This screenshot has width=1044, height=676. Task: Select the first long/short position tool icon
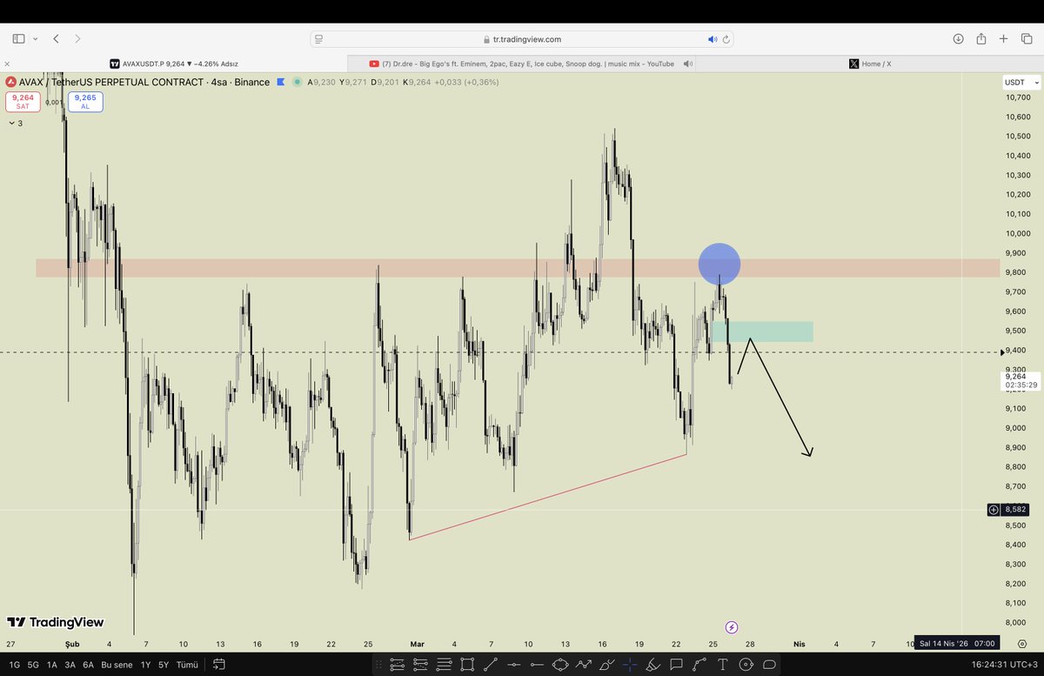[398, 665]
